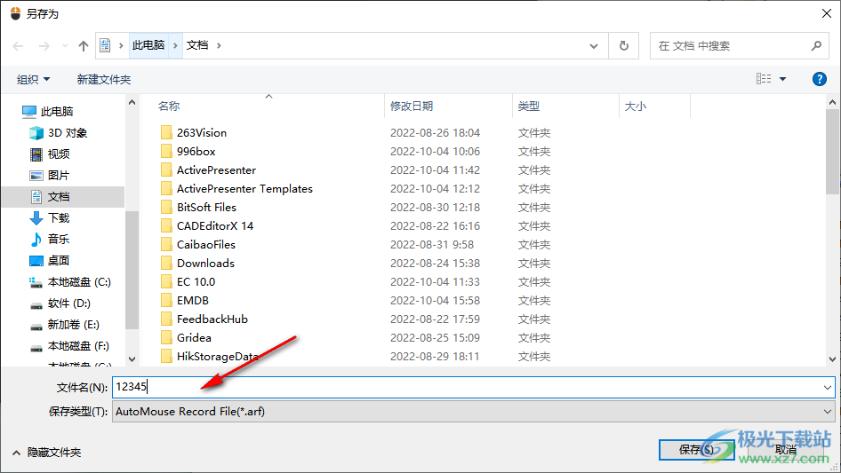Open 本地磁盘 (C:) in the sidebar
This screenshot has height=473, width=841.
69,282
